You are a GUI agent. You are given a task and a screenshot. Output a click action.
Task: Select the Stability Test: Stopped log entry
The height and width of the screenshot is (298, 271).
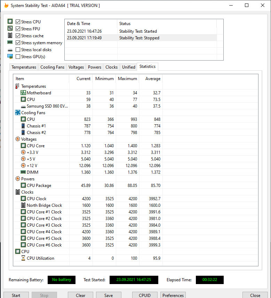click(141, 38)
